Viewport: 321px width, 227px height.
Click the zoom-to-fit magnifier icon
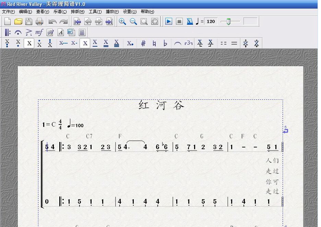click(144, 21)
